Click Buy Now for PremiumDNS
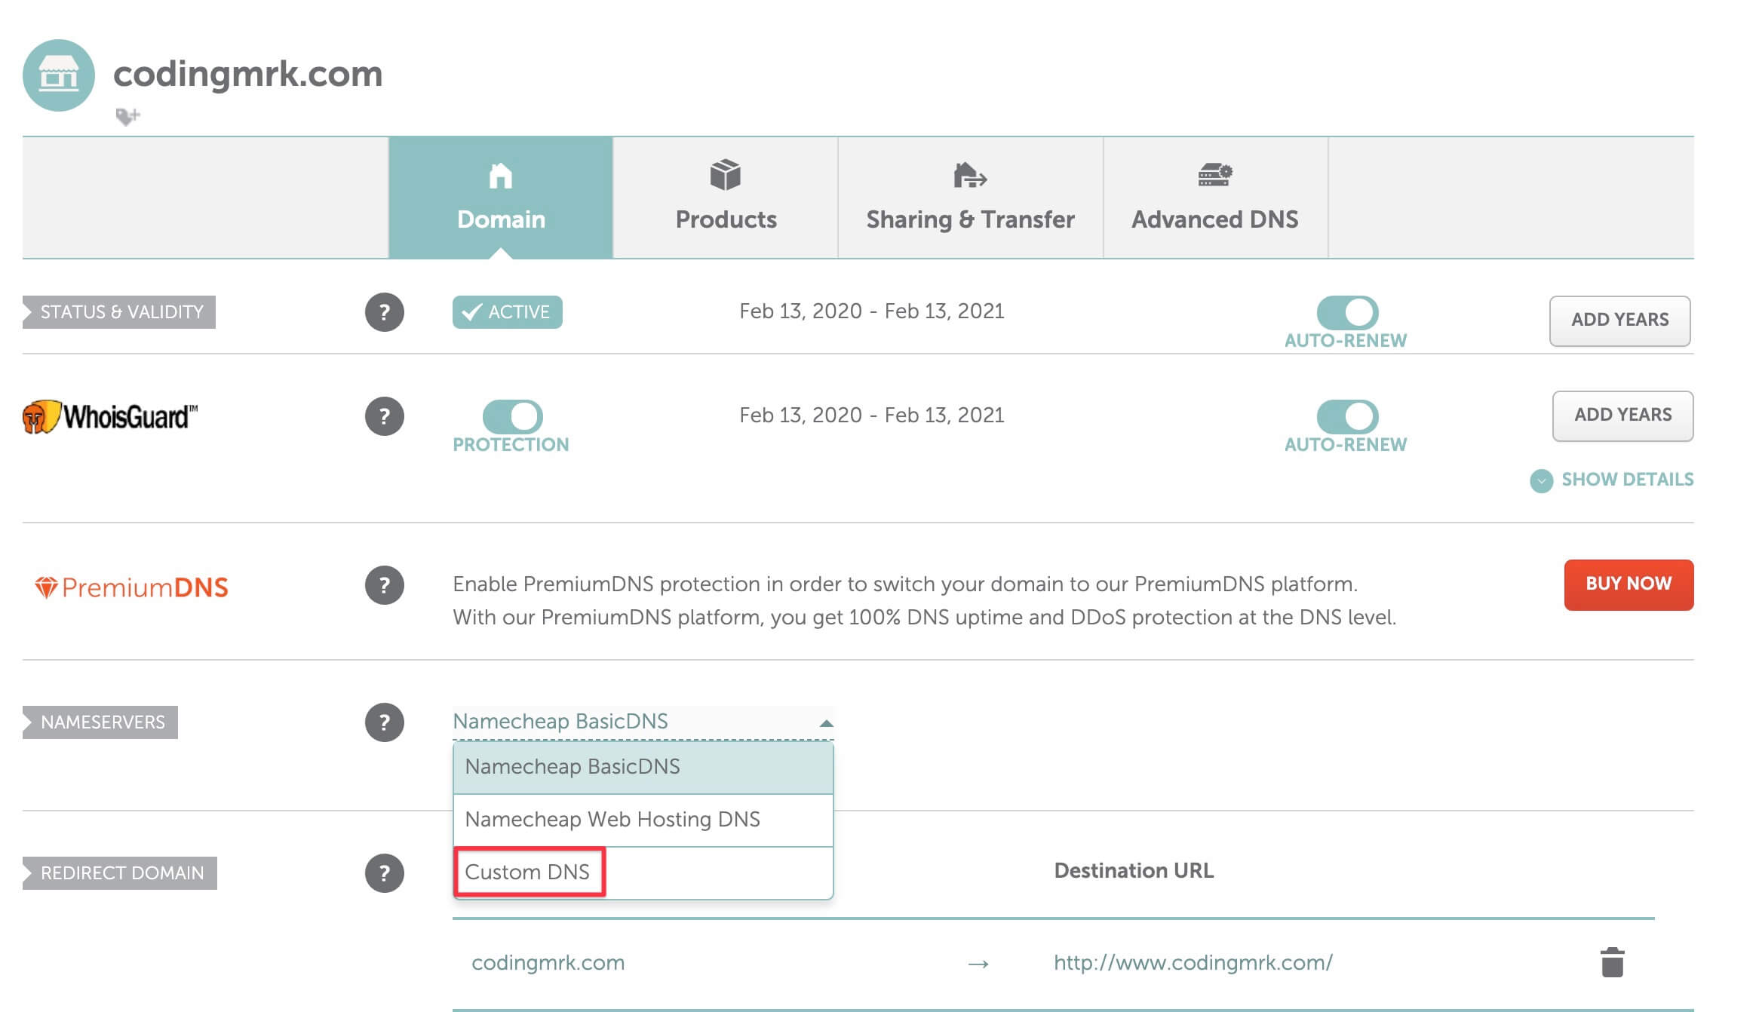Screen dimensions: 1759x1012 coord(1629,584)
